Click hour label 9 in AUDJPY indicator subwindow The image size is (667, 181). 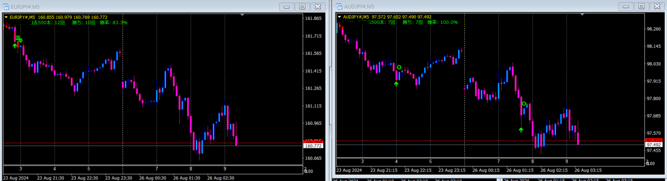tap(566, 162)
